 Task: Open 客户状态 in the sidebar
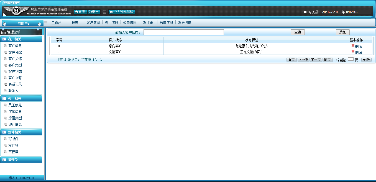tap(15, 72)
